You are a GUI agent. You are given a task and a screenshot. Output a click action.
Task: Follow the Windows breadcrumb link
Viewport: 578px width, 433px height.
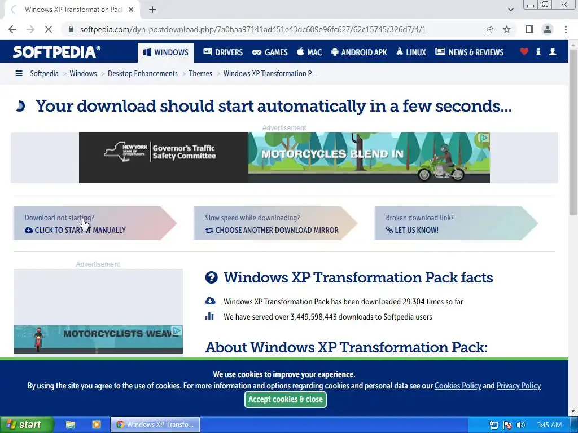pos(83,74)
